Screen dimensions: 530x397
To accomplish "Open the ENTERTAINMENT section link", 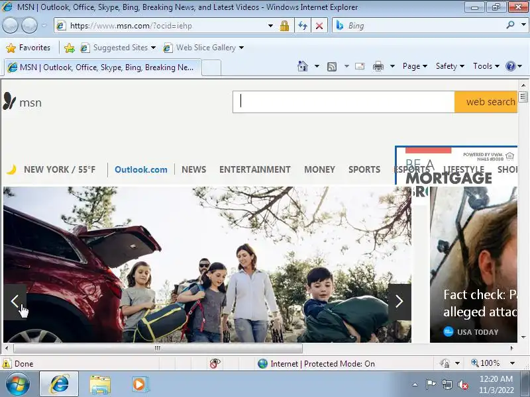I will point(255,169).
